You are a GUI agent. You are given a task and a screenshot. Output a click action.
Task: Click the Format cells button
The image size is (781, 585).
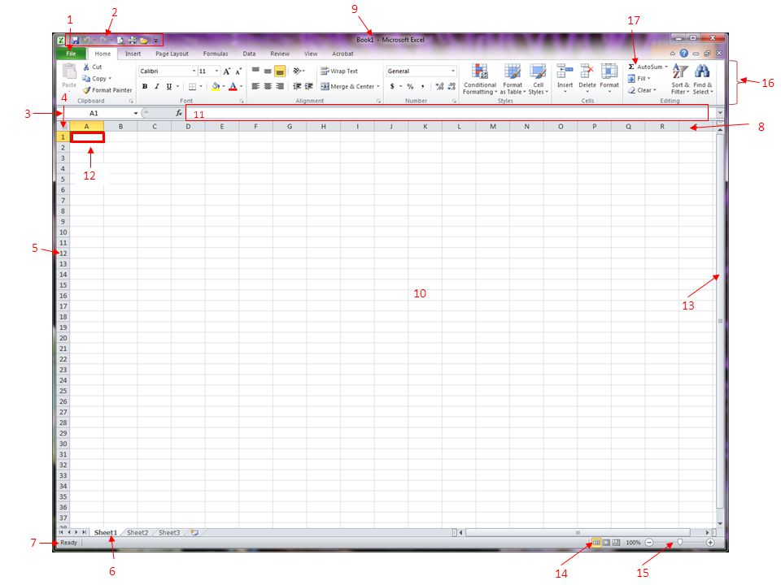pyautogui.click(x=609, y=78)
